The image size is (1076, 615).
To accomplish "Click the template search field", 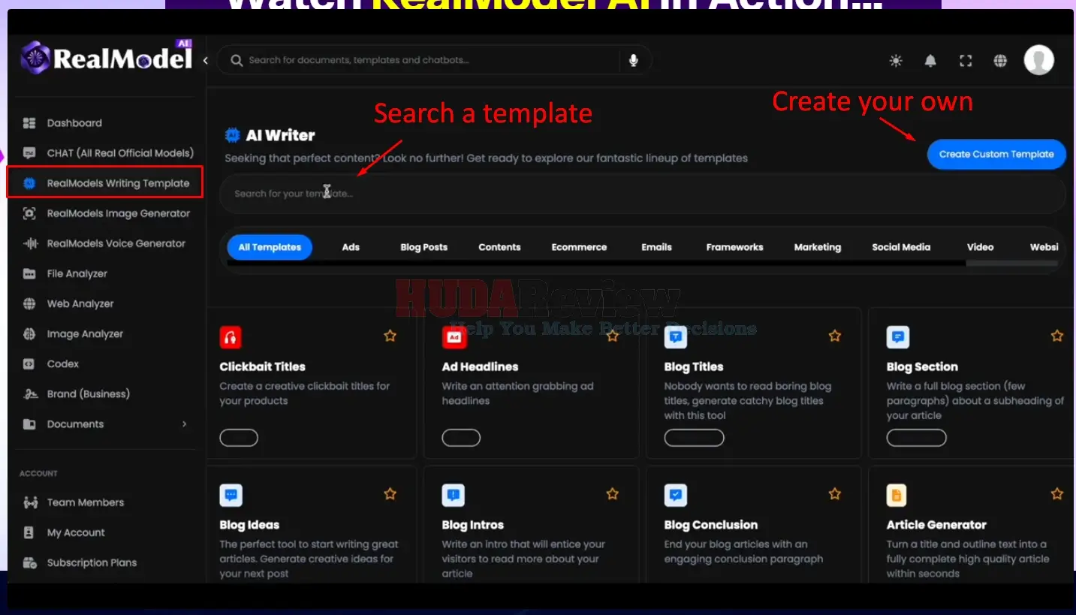I will click(x=643, y=194).
